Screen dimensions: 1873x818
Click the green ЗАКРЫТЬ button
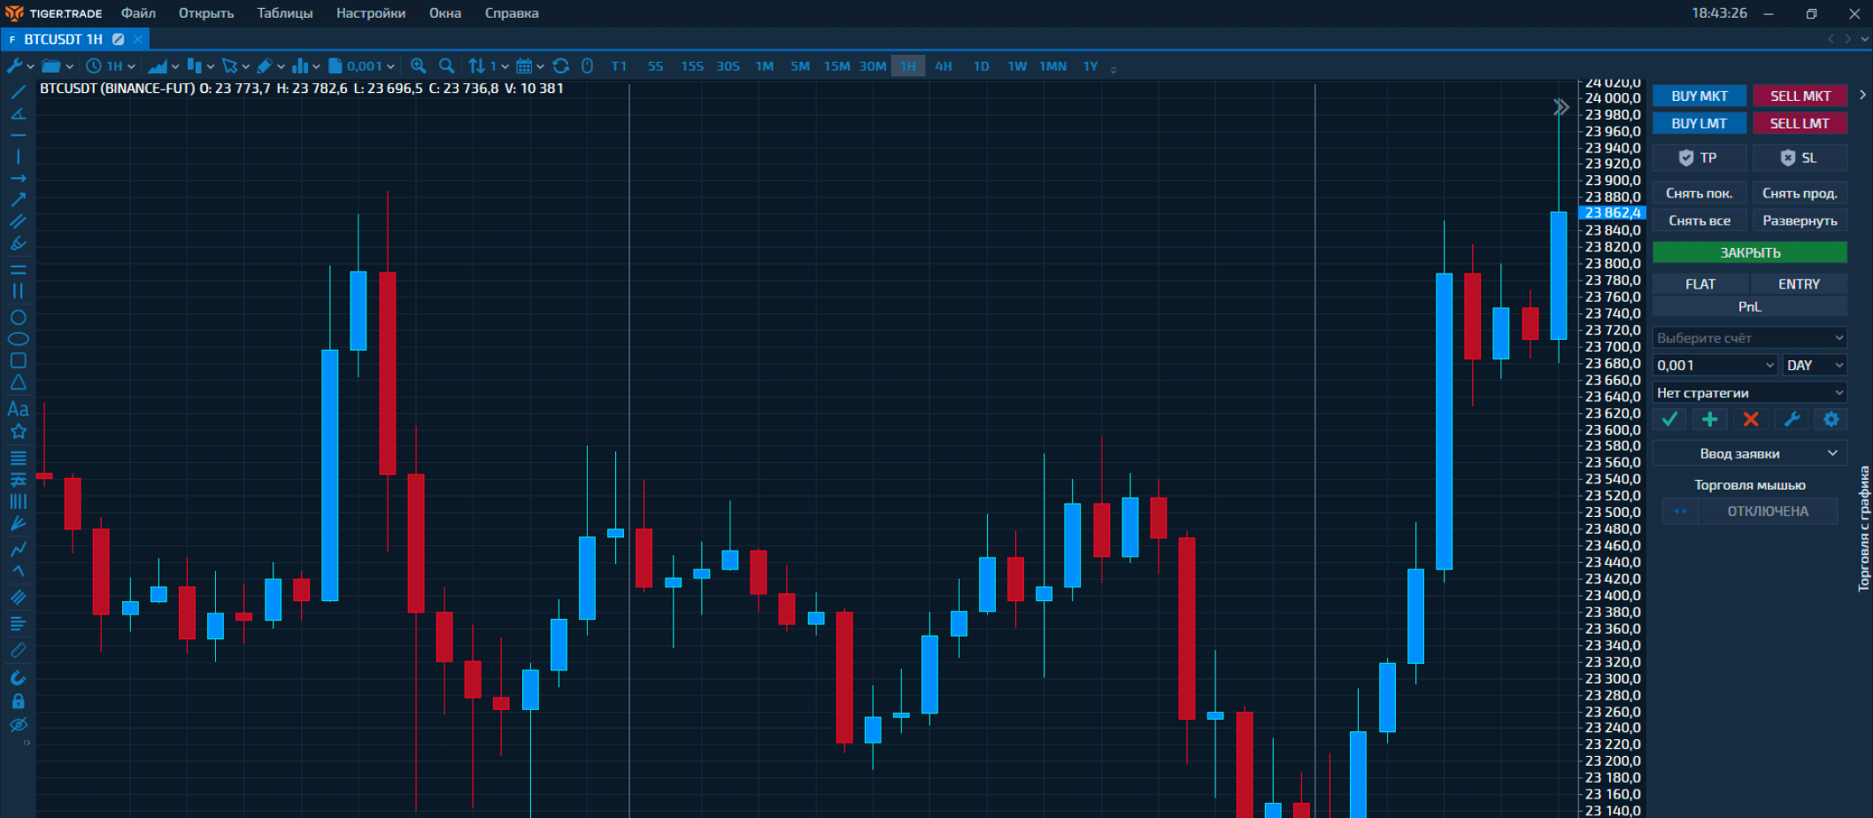coord(1749,253)
